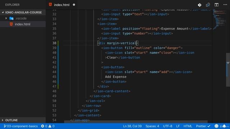The image size is (230, 129).
Task: Click the EXPLORER panel title
Action: point(12,5)
